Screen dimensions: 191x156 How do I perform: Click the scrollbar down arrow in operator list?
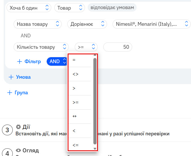pyautogui.click(x=95, y=149)
